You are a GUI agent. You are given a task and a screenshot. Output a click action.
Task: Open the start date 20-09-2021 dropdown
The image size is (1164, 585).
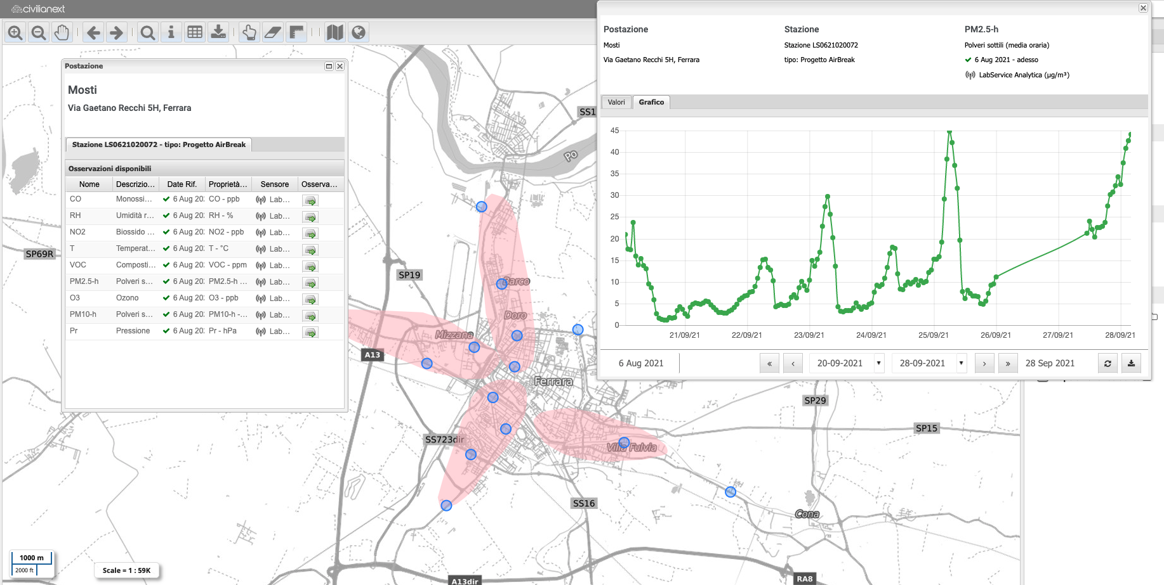coord(878,363)
